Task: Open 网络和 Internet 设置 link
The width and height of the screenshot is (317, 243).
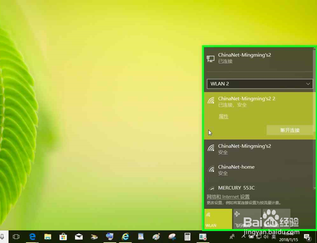Action: tap(228, 197)
